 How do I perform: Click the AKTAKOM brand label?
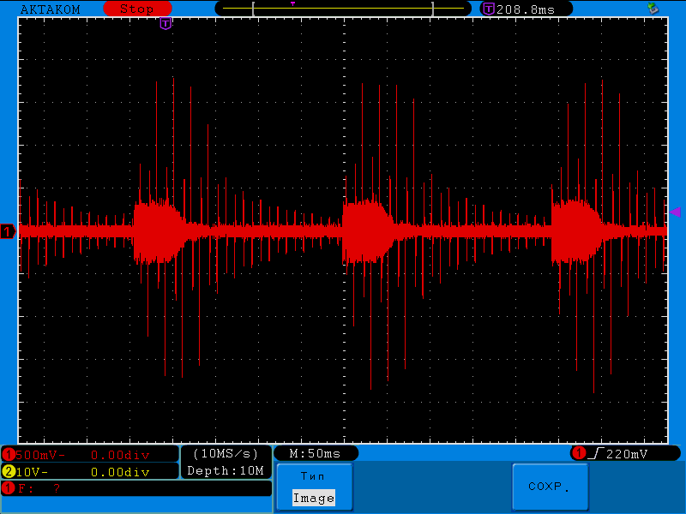tap(51, 9)
